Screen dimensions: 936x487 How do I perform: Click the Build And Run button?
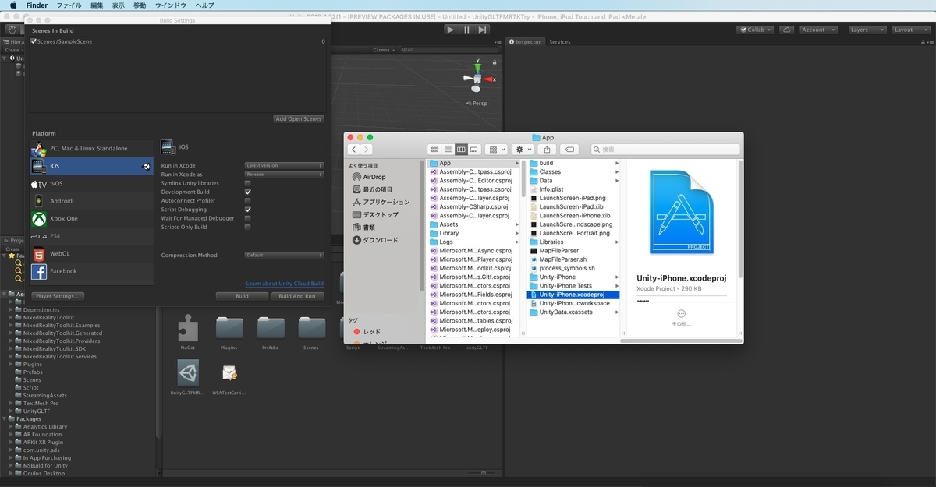[x=297, y=296]
